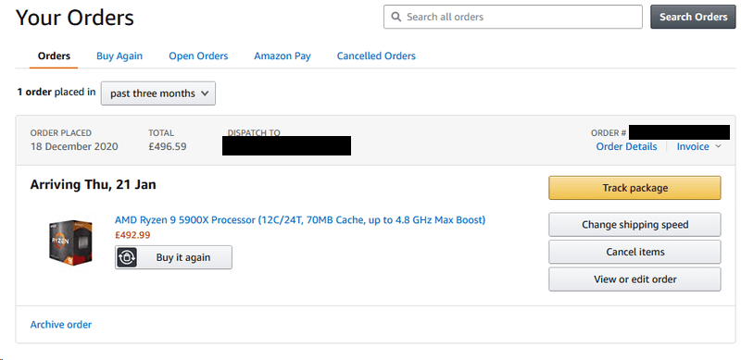Click View or edit order button
Screen dimensions: 741x360
pyautogui.click(x=634, y=279)
